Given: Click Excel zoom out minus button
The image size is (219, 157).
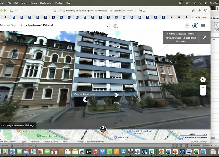Looking at the screenshot, I should point(191,146).
